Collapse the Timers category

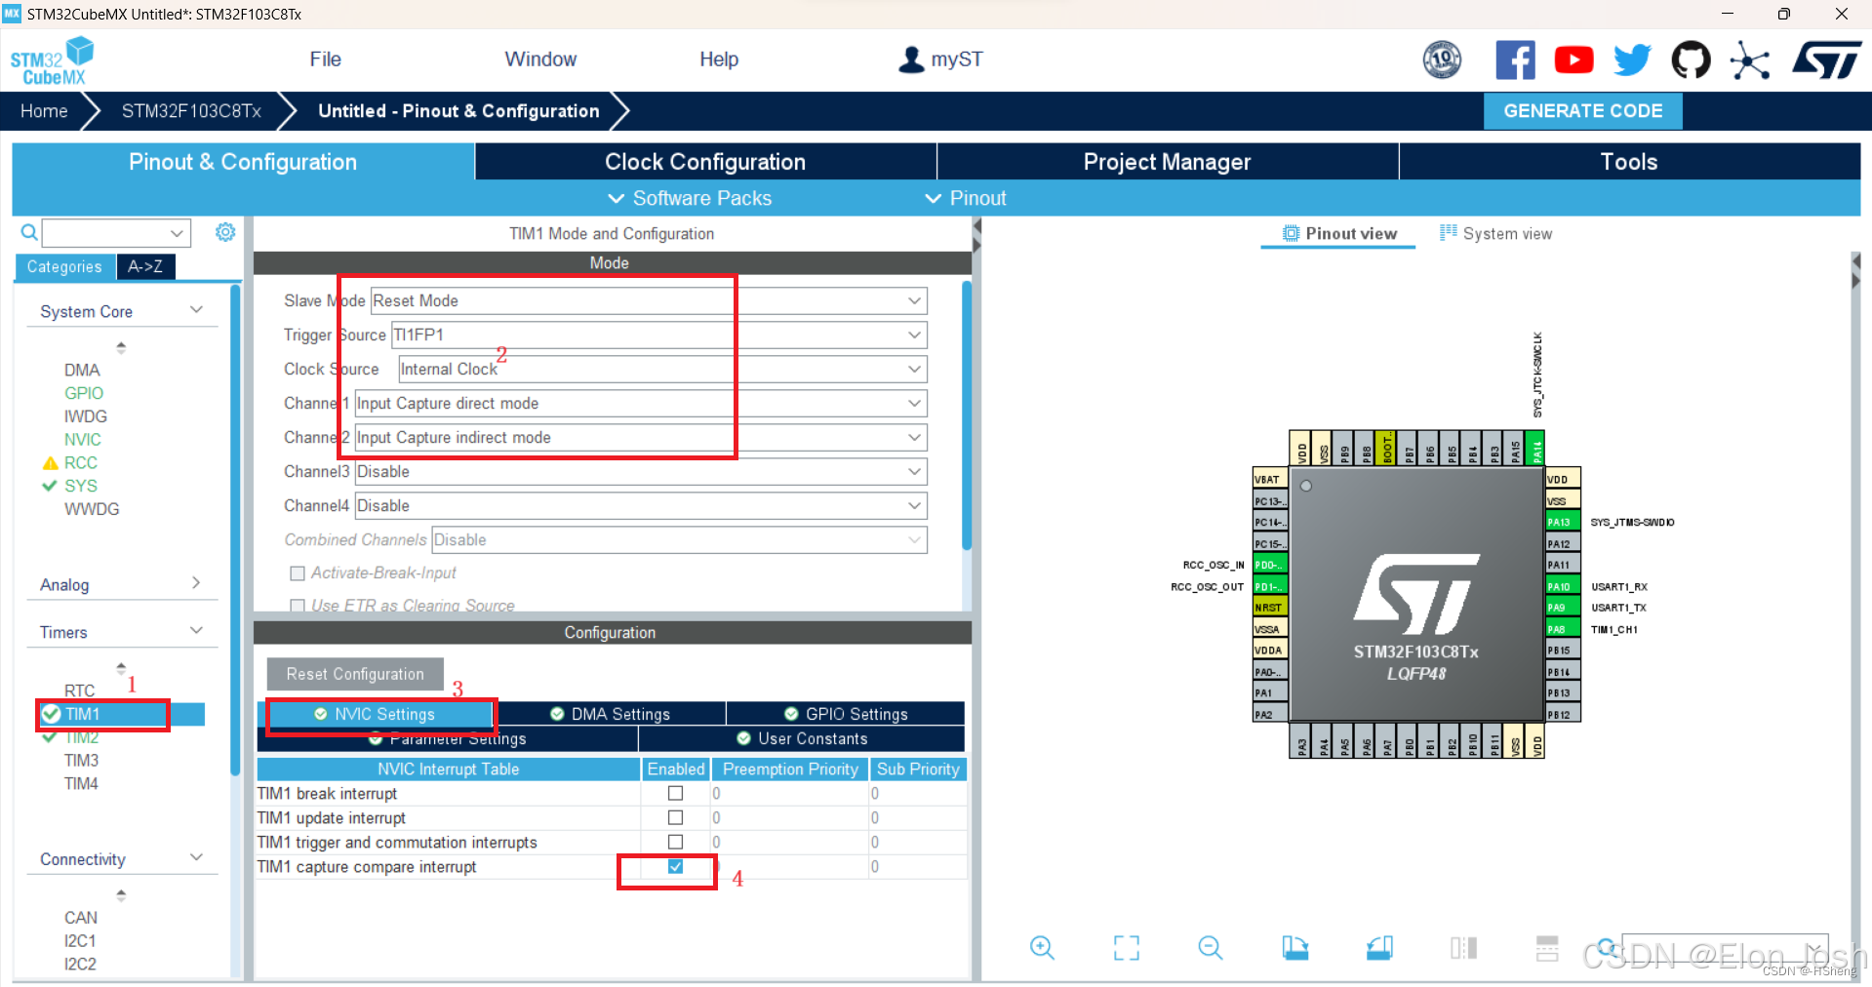pyautogui.click(x=197, y=629)
